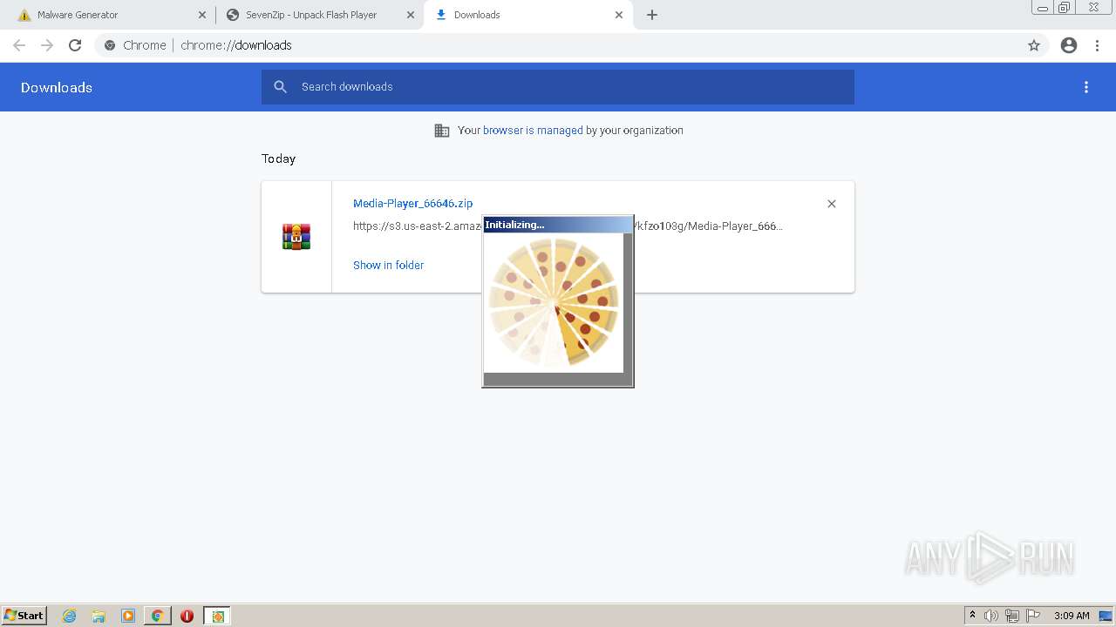Click the Show desktop button
The width and height of the screenshot is (1116, 627).
pyautogui.click(x=1106, y=616)
